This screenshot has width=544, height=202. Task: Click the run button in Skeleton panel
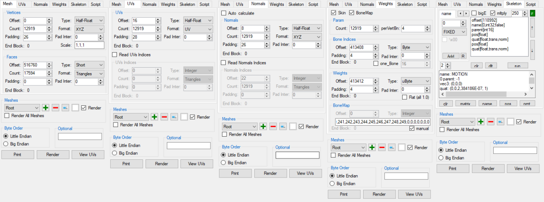click(x=517, y=65)
